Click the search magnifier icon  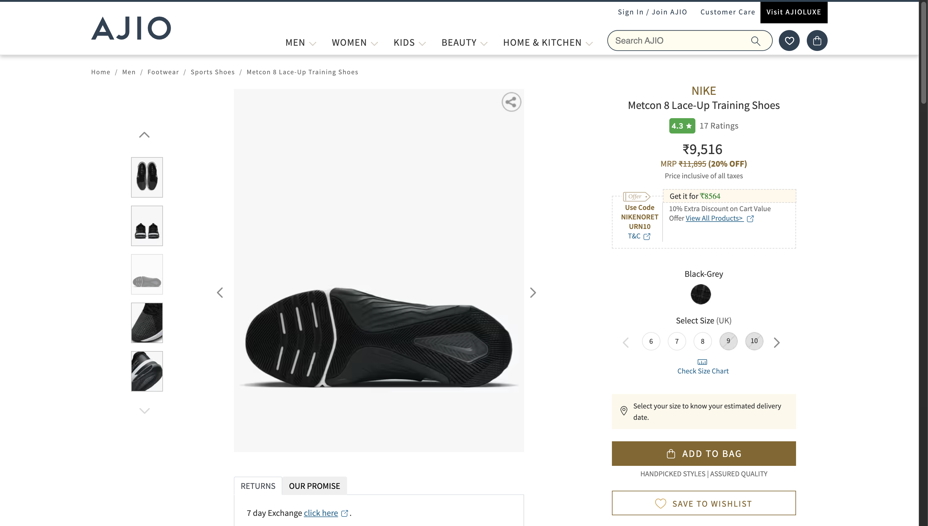(756, 41)
